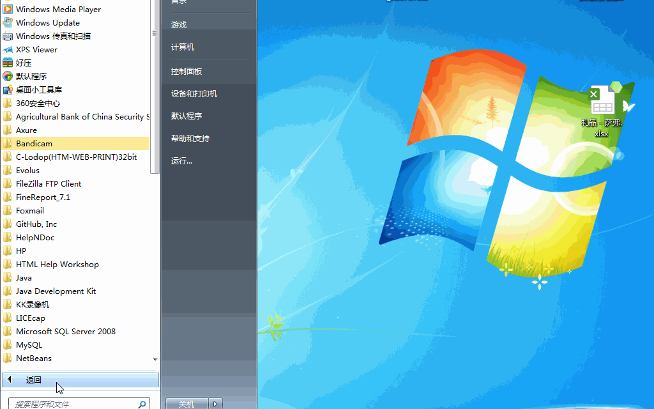Expand the Bandicam folder

pos(34,144)
